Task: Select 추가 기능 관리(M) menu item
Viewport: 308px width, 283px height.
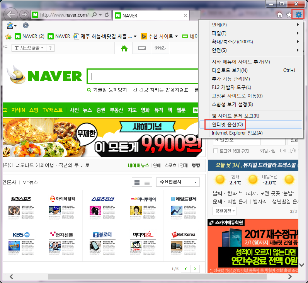Action: (x=251, y=79)
